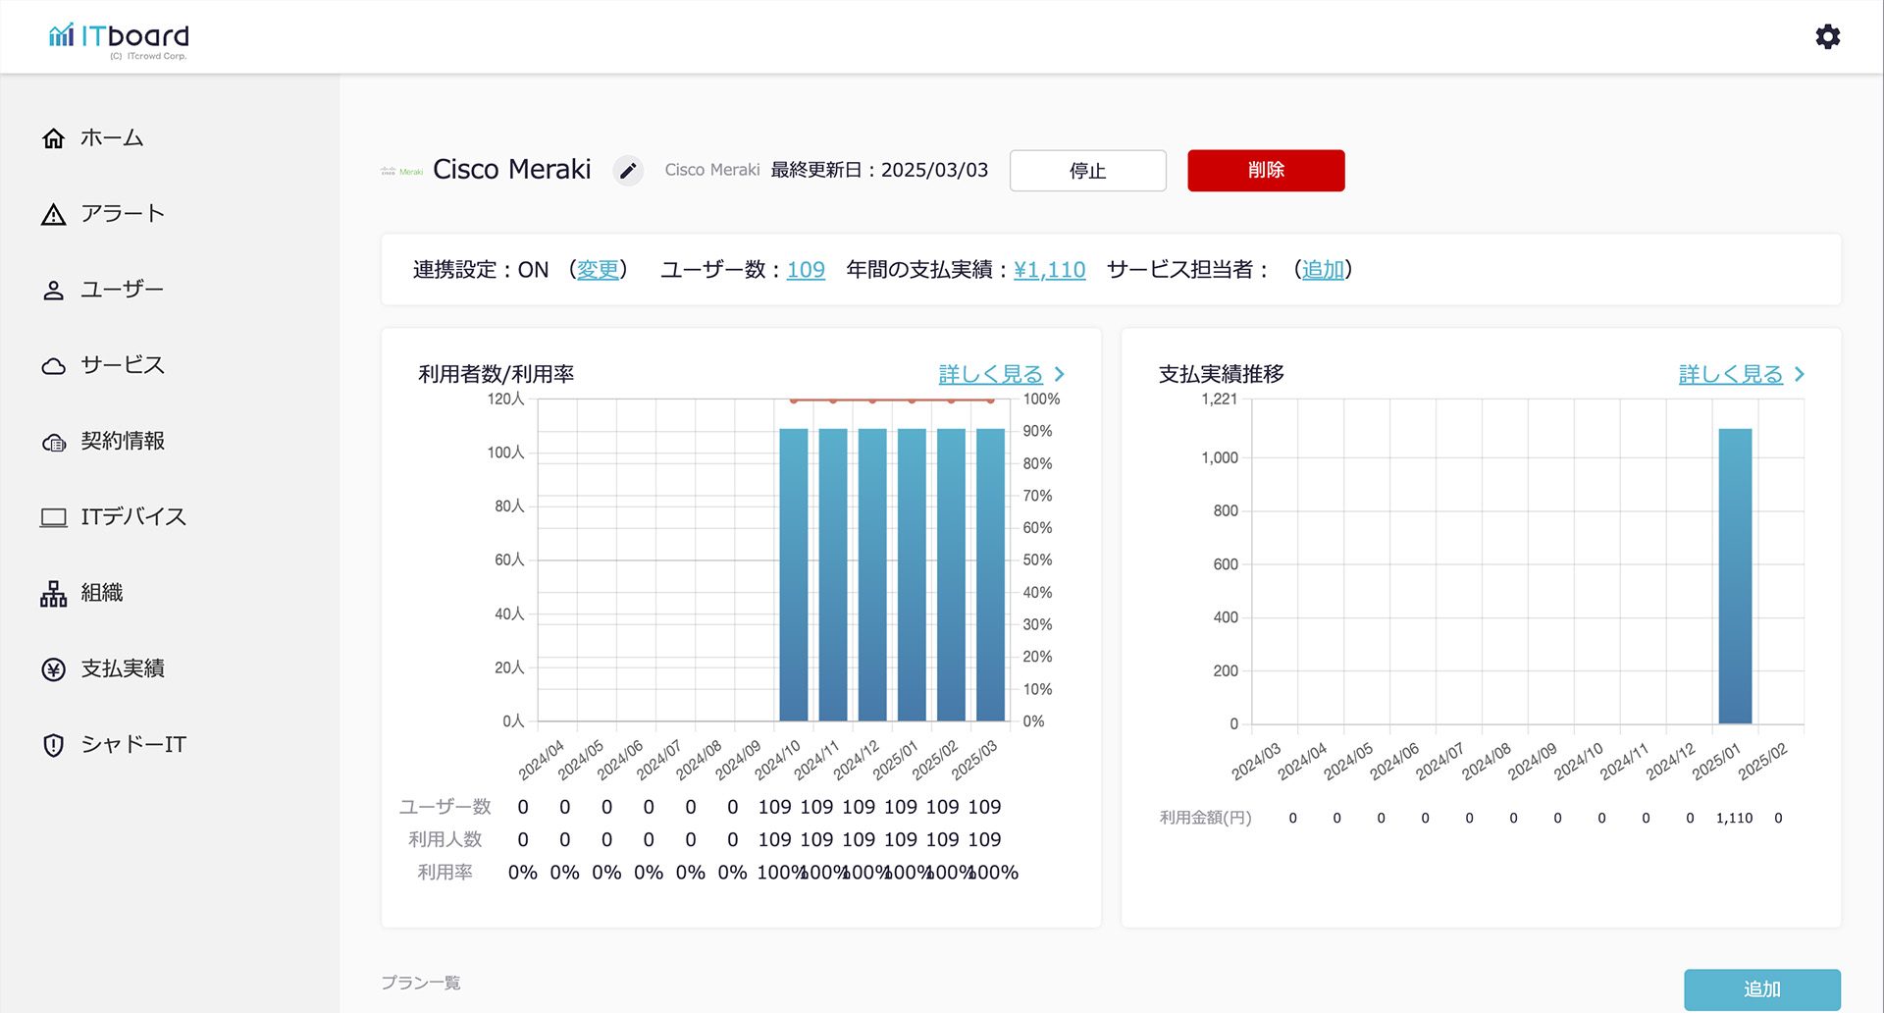This screenshot has height=1013, width=1884.
Task: Click the organization hierarchy icon
Action: pos(54,594)
